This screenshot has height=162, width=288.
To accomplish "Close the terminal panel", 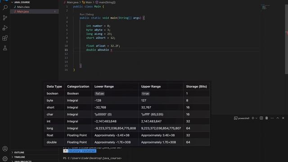I will click(283, 118).
